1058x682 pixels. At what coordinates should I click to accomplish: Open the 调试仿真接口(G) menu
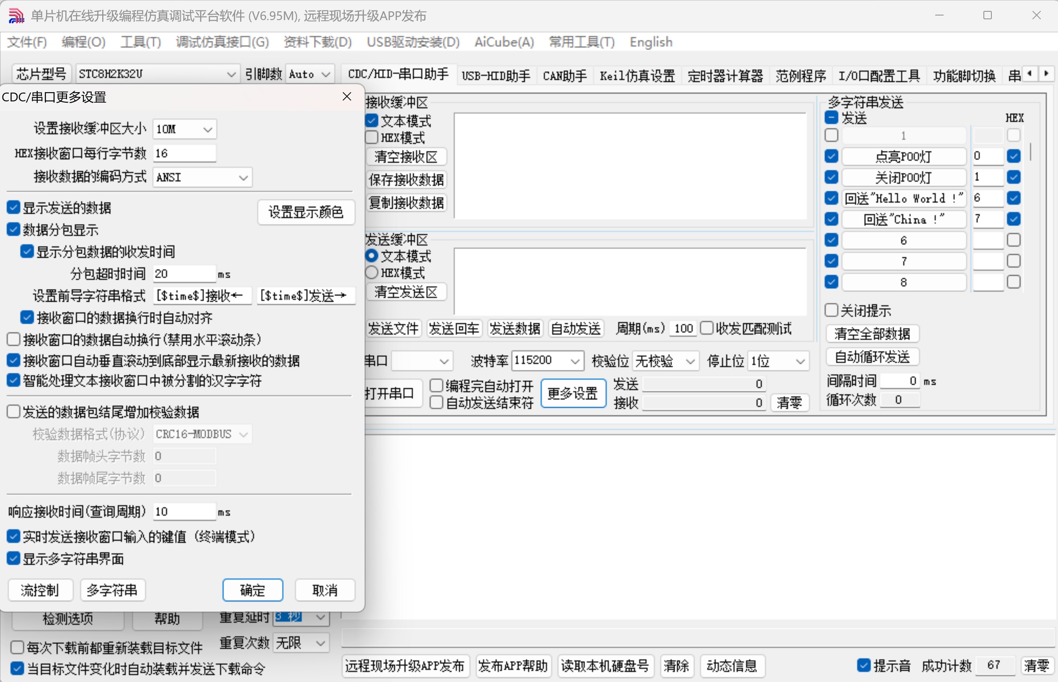click(222, 42)
